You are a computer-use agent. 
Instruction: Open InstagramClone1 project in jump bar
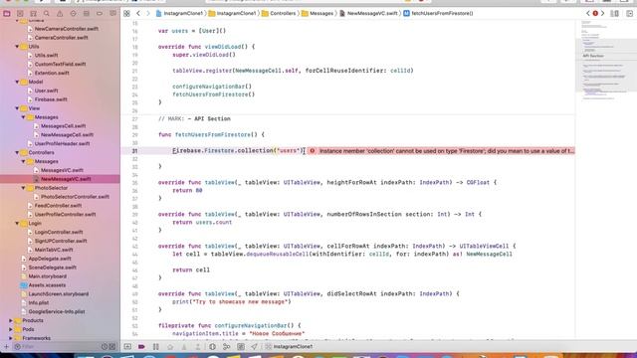(179, 13)
